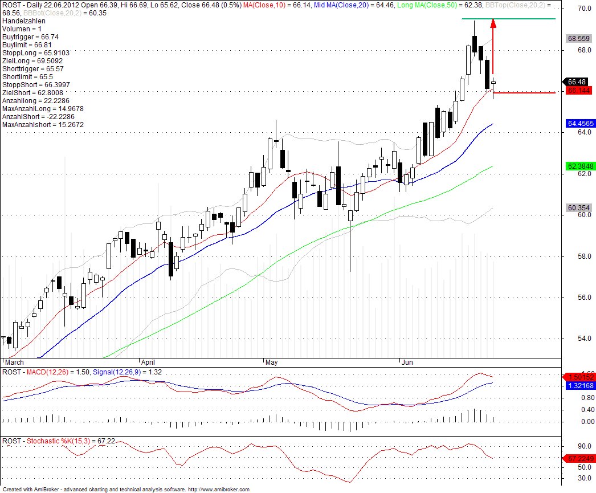Viewport: 596px width, 493px height.
Task: Click the 'Long MA(Close,50)' legend label
Action: click(x=427, y=5)
